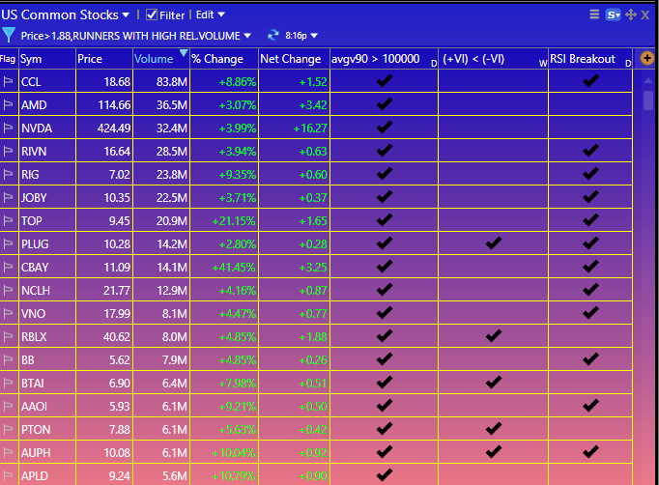Click PTON's (+VI) < (-VI) checkmark

[494, 429]
